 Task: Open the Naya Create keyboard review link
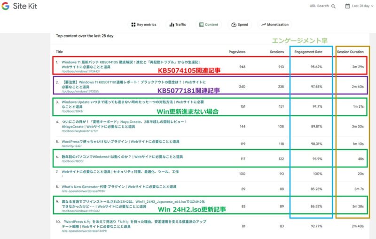(x=124, y=124)
